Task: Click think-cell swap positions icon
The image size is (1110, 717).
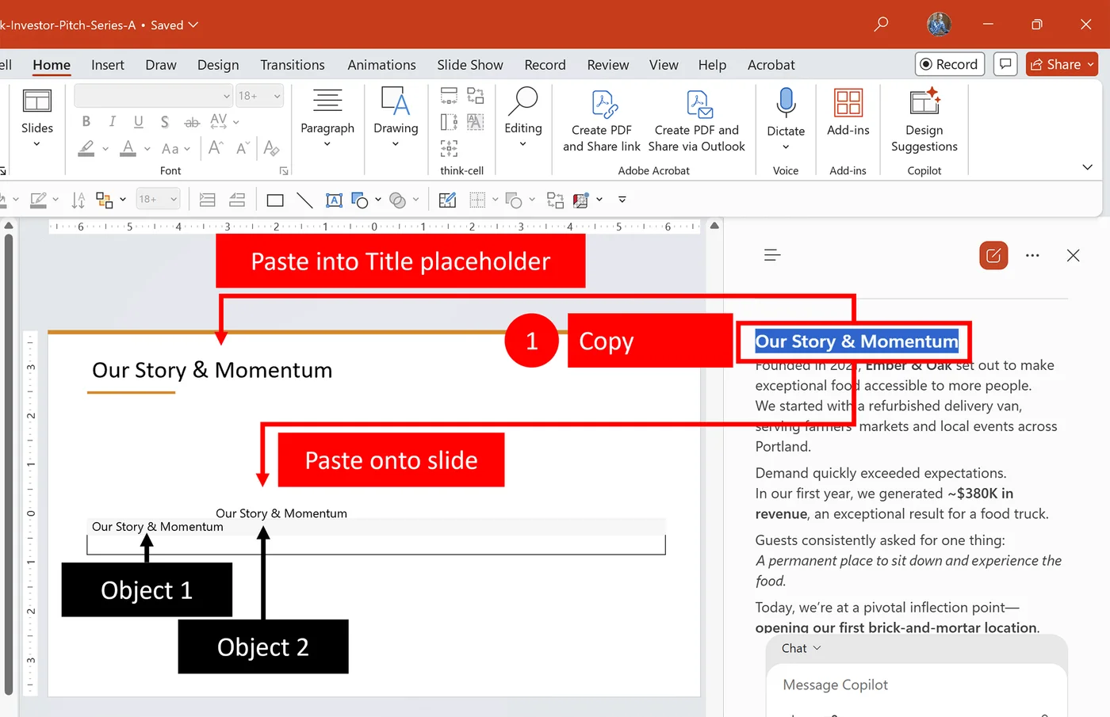Action: click(x=476, y=96)
